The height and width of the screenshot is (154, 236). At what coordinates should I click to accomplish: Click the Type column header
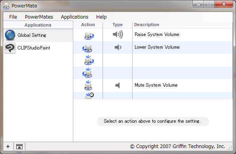click(118, 25)
